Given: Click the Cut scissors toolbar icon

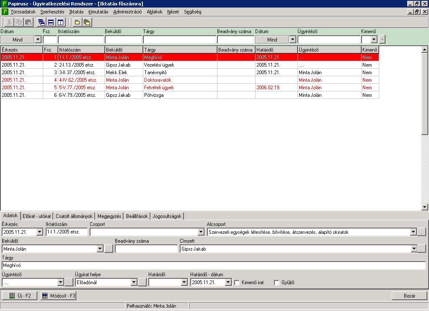Looking at the screenshot, I should (x=9, y=22).
